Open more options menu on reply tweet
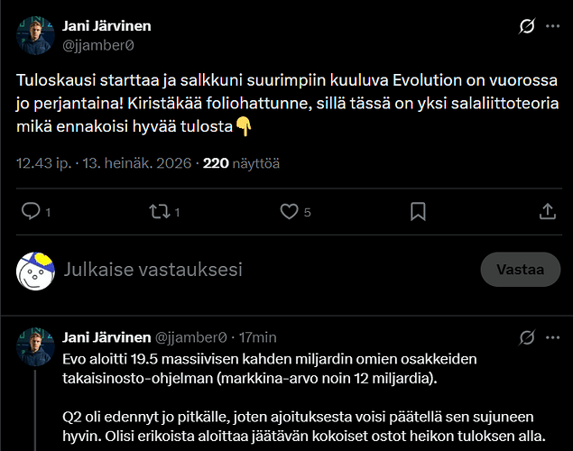573x451 pixels. click(x=552, y=337)
